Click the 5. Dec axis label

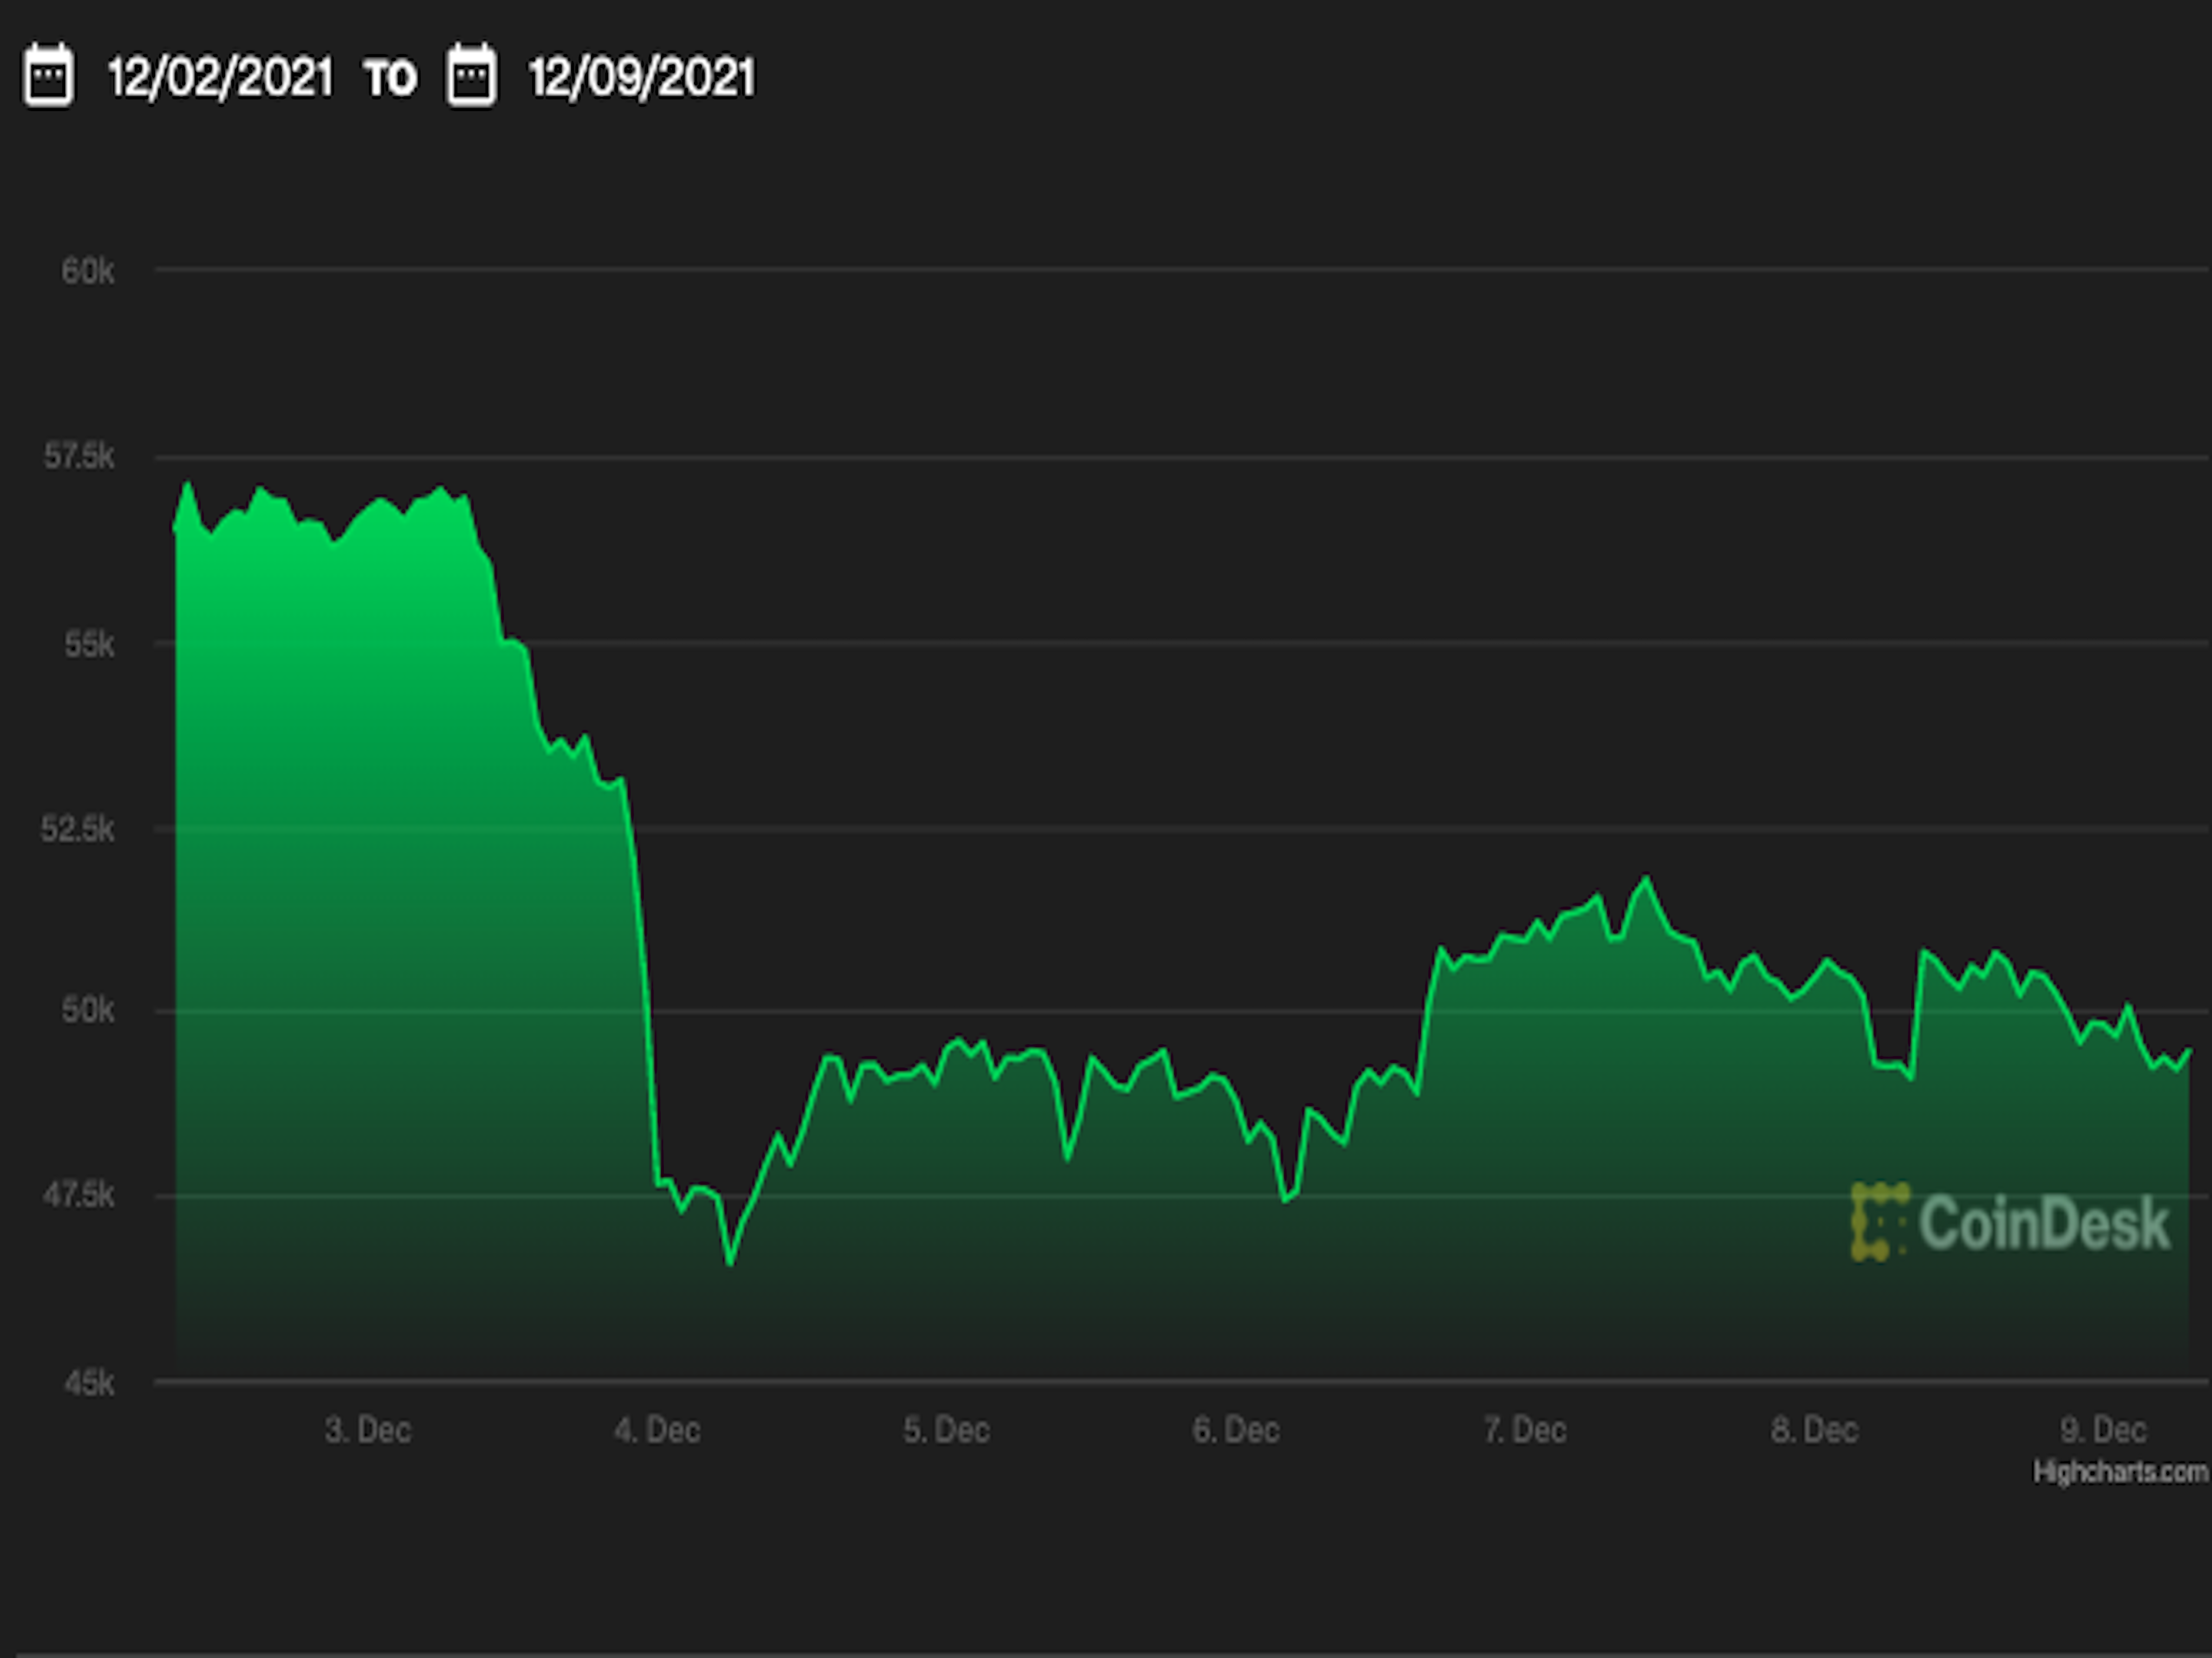(x=946, y=1430)
